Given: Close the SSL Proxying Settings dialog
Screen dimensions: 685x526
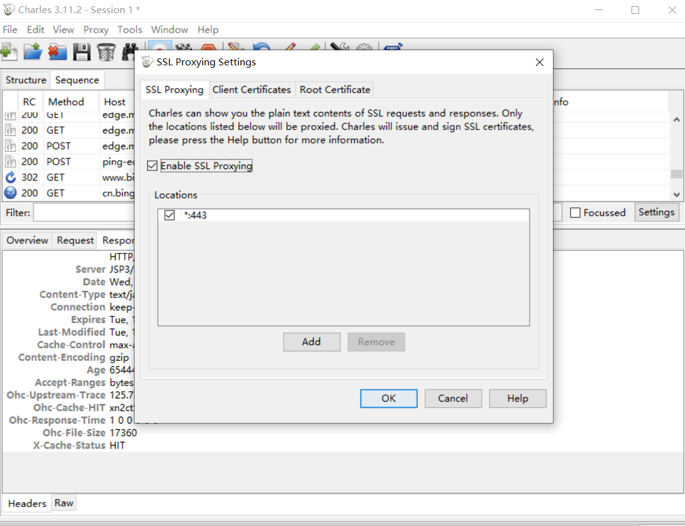Looking at the screenshot, I should [540, 62].
